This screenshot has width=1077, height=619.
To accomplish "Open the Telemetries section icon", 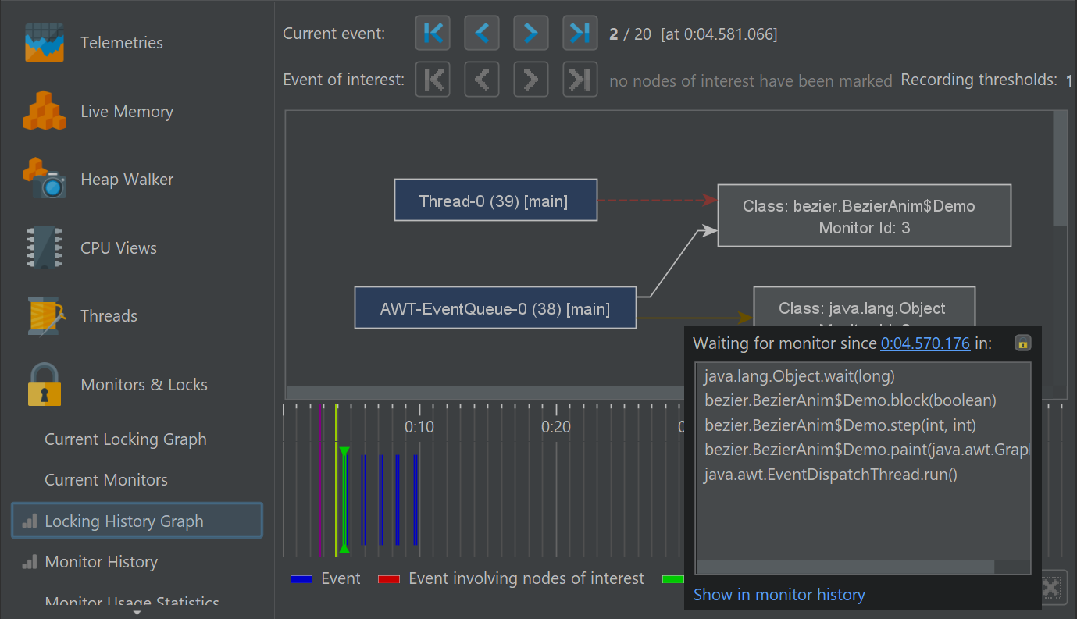I will (44, 43).
